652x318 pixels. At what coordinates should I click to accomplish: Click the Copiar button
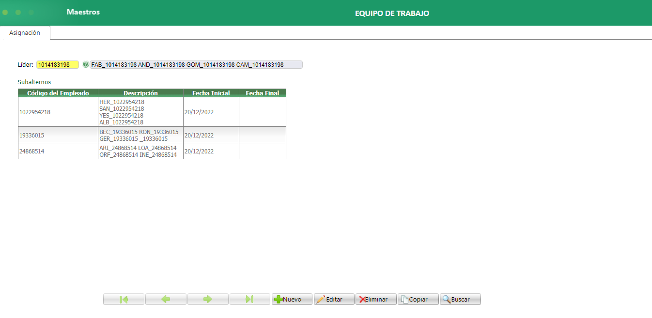pyautogui.click(x=419, y=299)
